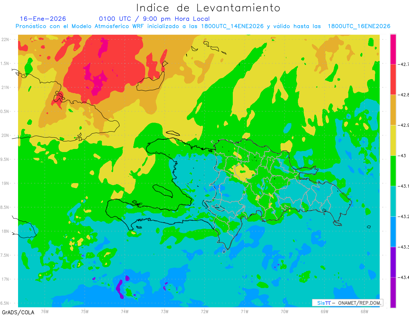Select the orange legend swatch between -42.8 and -42.9

(393, 110)
